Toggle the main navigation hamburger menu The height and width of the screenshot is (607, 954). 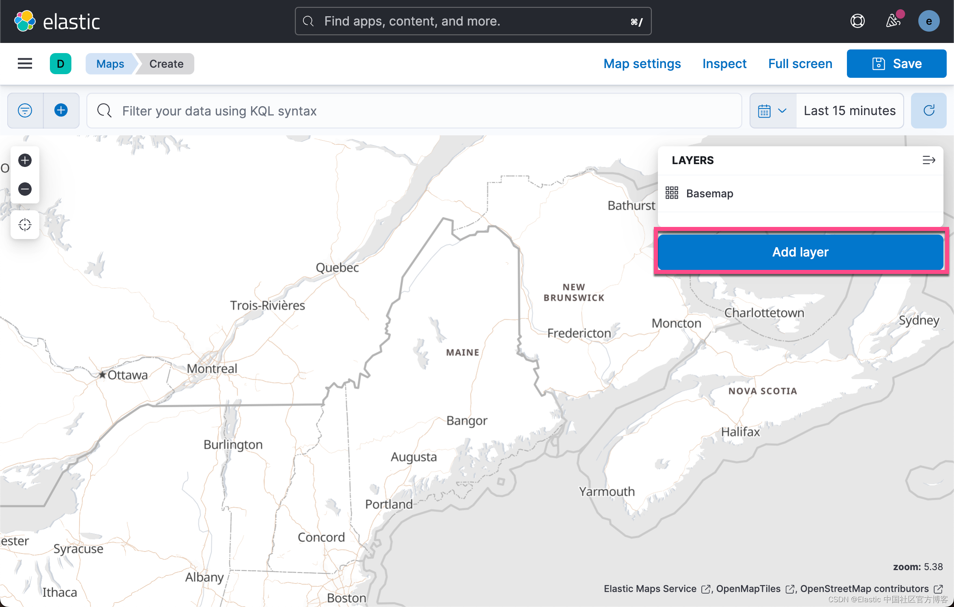point(25,64)
